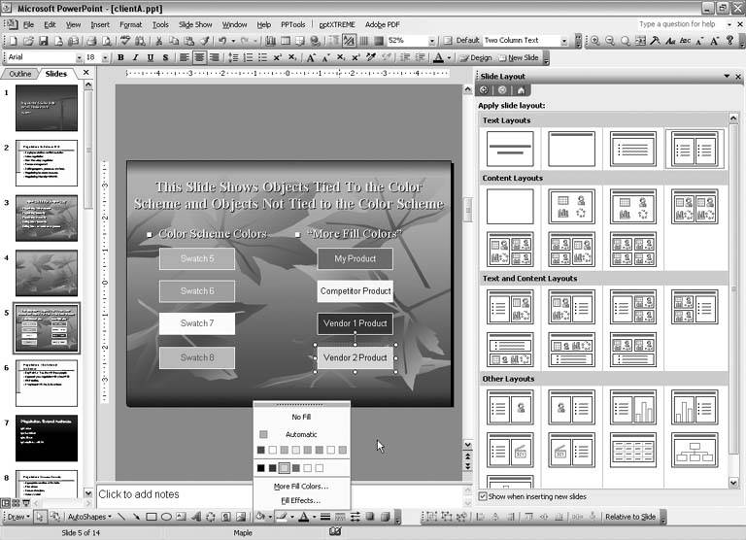Expand the Arial font name dropdown
The height and width of the screenshot is (540, 746).
tap(79, 57)
